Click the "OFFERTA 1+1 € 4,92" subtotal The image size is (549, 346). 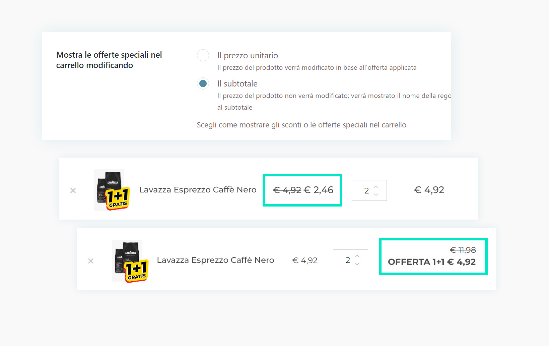pos(431,262)
